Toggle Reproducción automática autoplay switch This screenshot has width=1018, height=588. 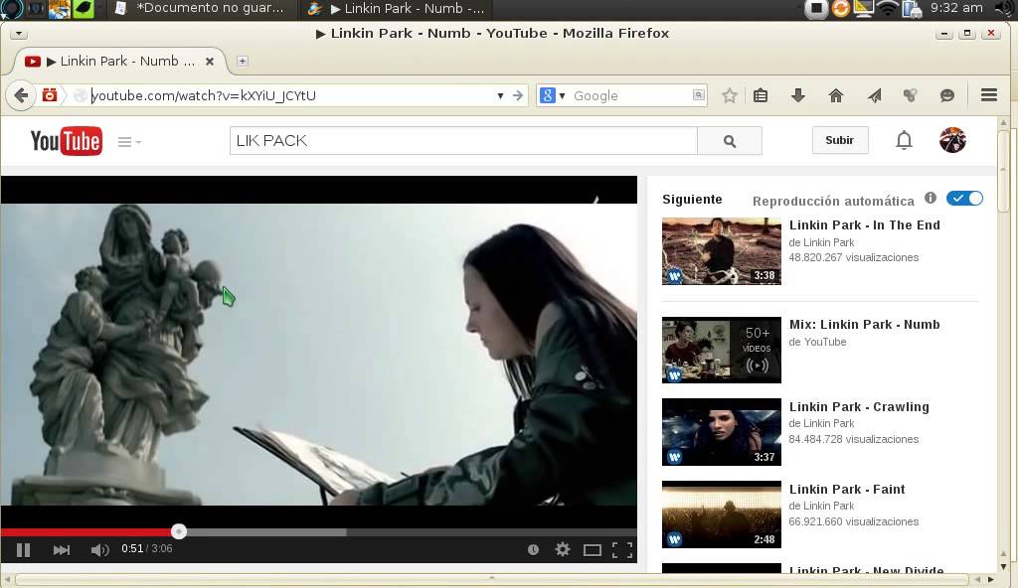(x=964, y=199)
